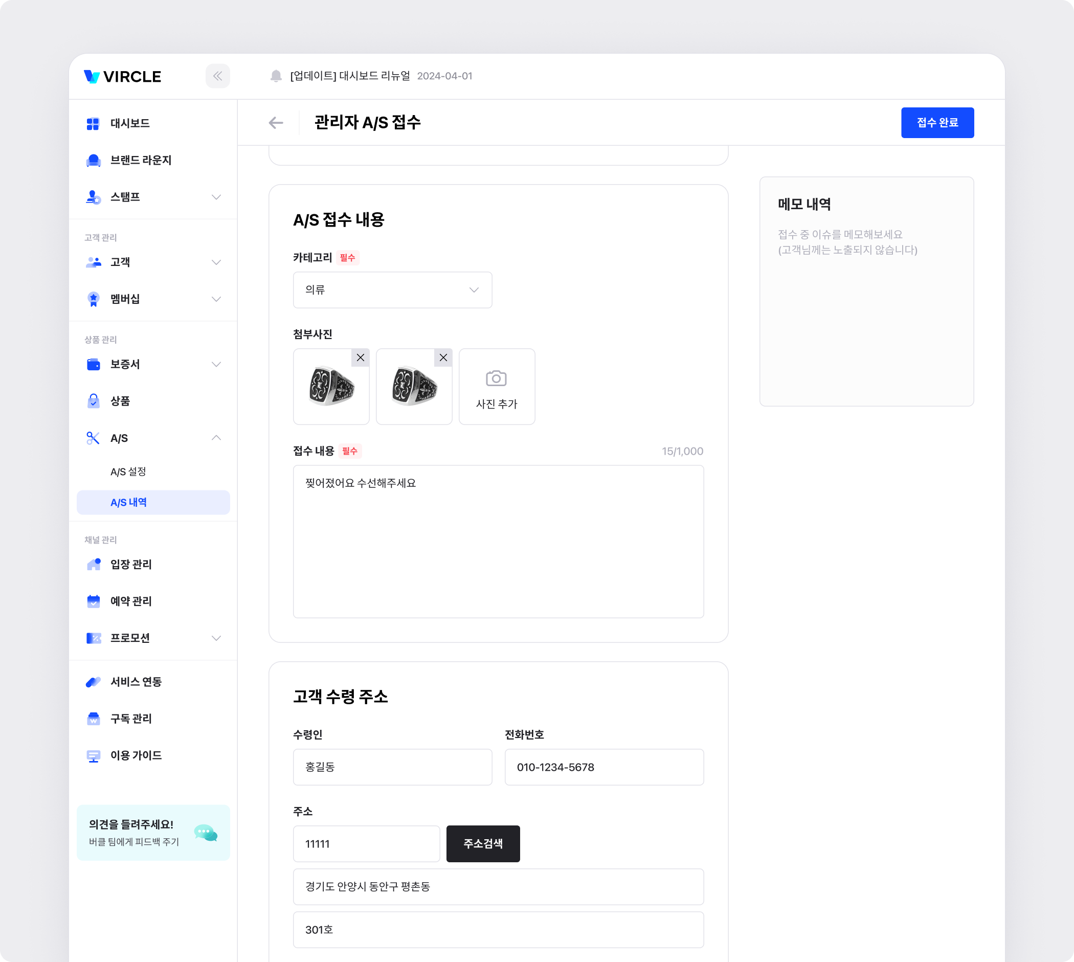Collapse the A/S menu section
The image size is (1074, 962).
click(x=216, y=438)
